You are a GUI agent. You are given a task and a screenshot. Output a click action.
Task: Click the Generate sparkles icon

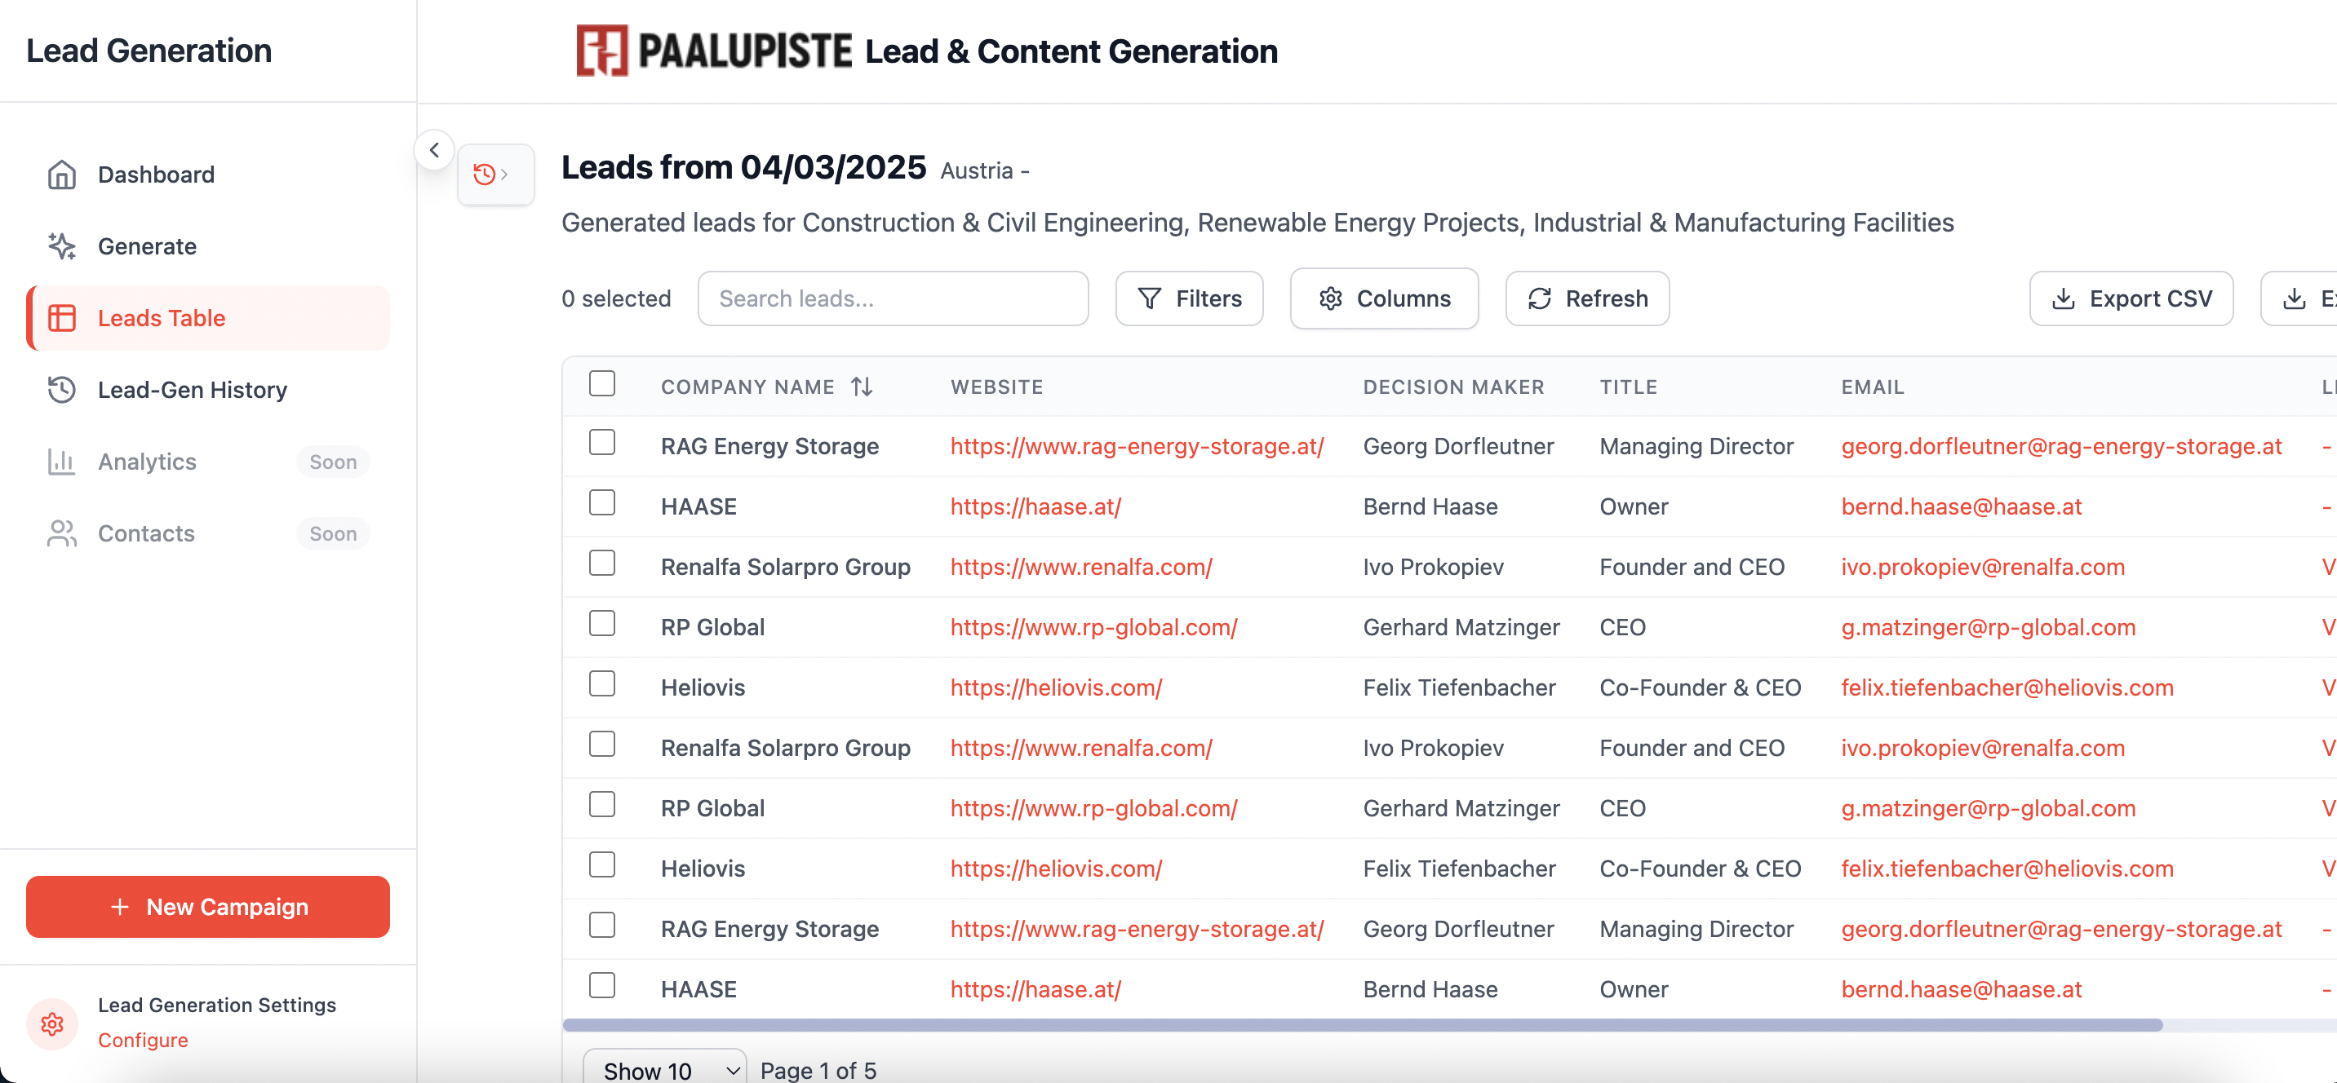coord(60,245)
